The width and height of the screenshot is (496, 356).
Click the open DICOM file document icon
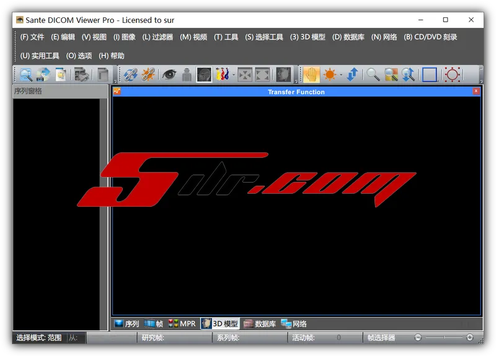60,74
